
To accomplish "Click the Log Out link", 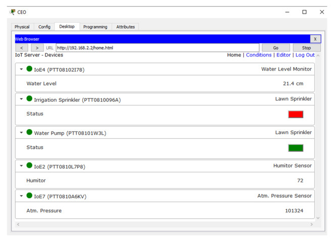I will point(305,55).
